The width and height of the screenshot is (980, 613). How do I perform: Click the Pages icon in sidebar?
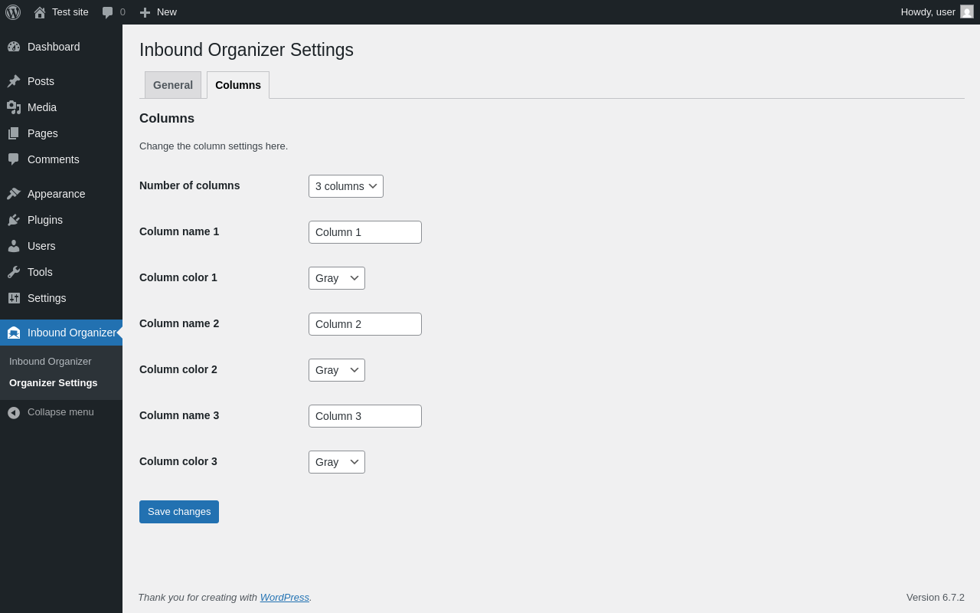tap(14, 133)
